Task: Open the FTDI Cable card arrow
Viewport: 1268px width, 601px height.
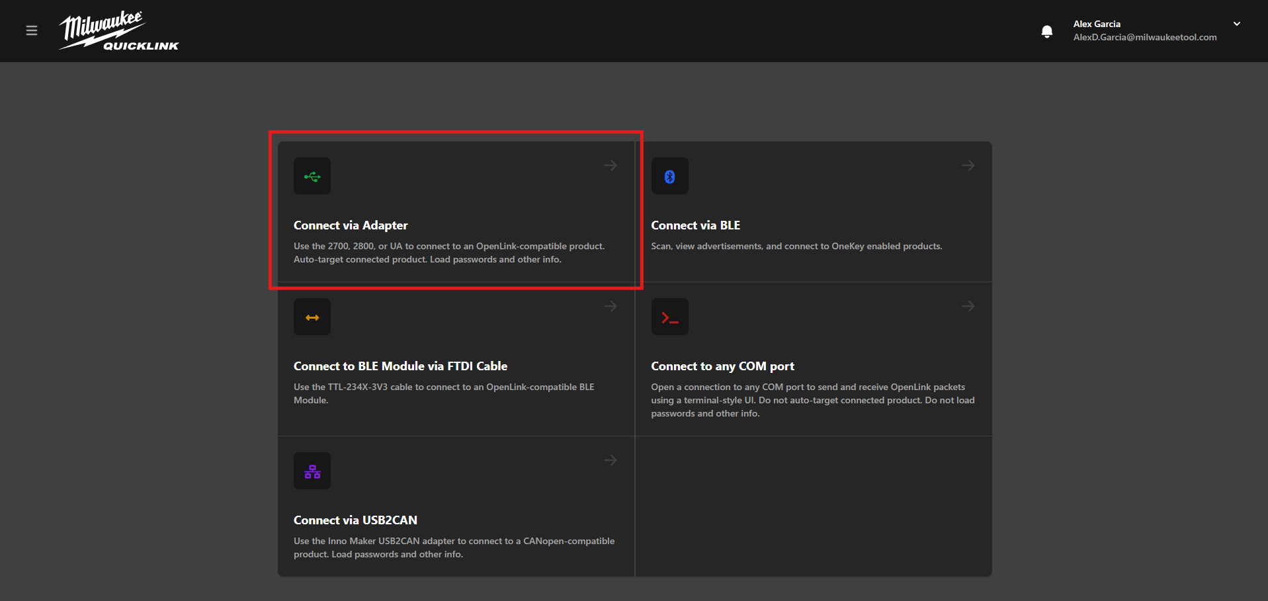Action: [611, 306]
